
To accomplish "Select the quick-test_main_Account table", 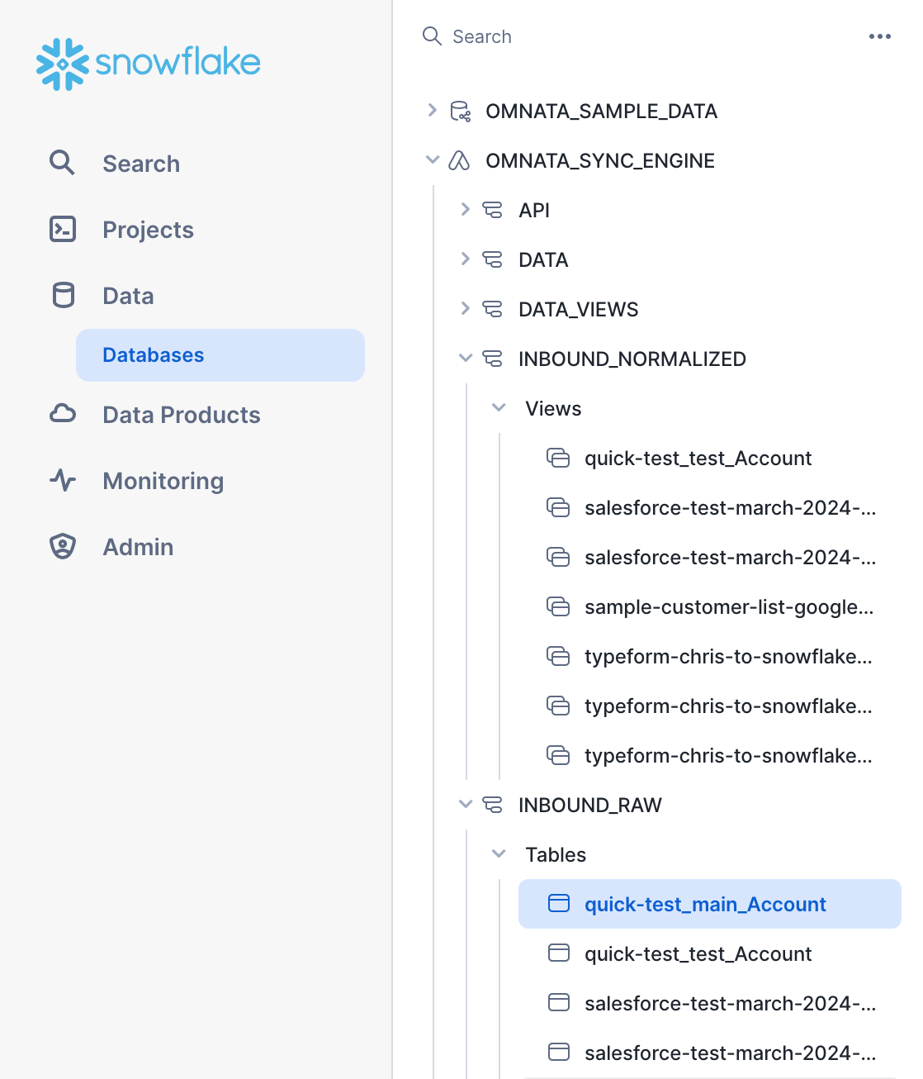I will 704,905.
